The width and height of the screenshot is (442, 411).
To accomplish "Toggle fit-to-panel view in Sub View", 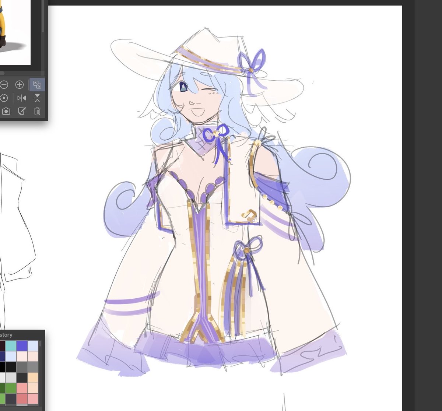I will click(x=37, y=85).
